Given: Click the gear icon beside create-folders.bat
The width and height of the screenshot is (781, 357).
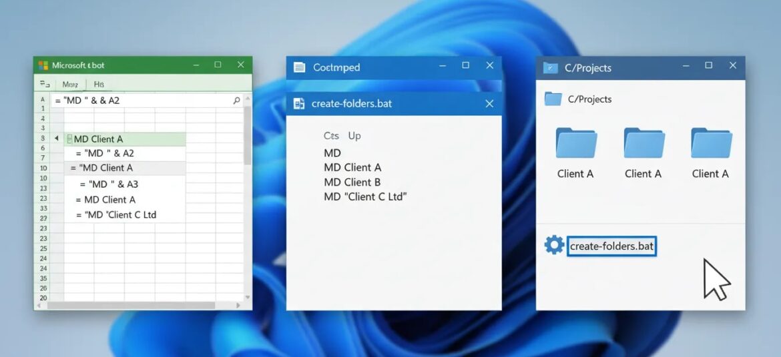Looking at the screenshot, I should (554, 245).
